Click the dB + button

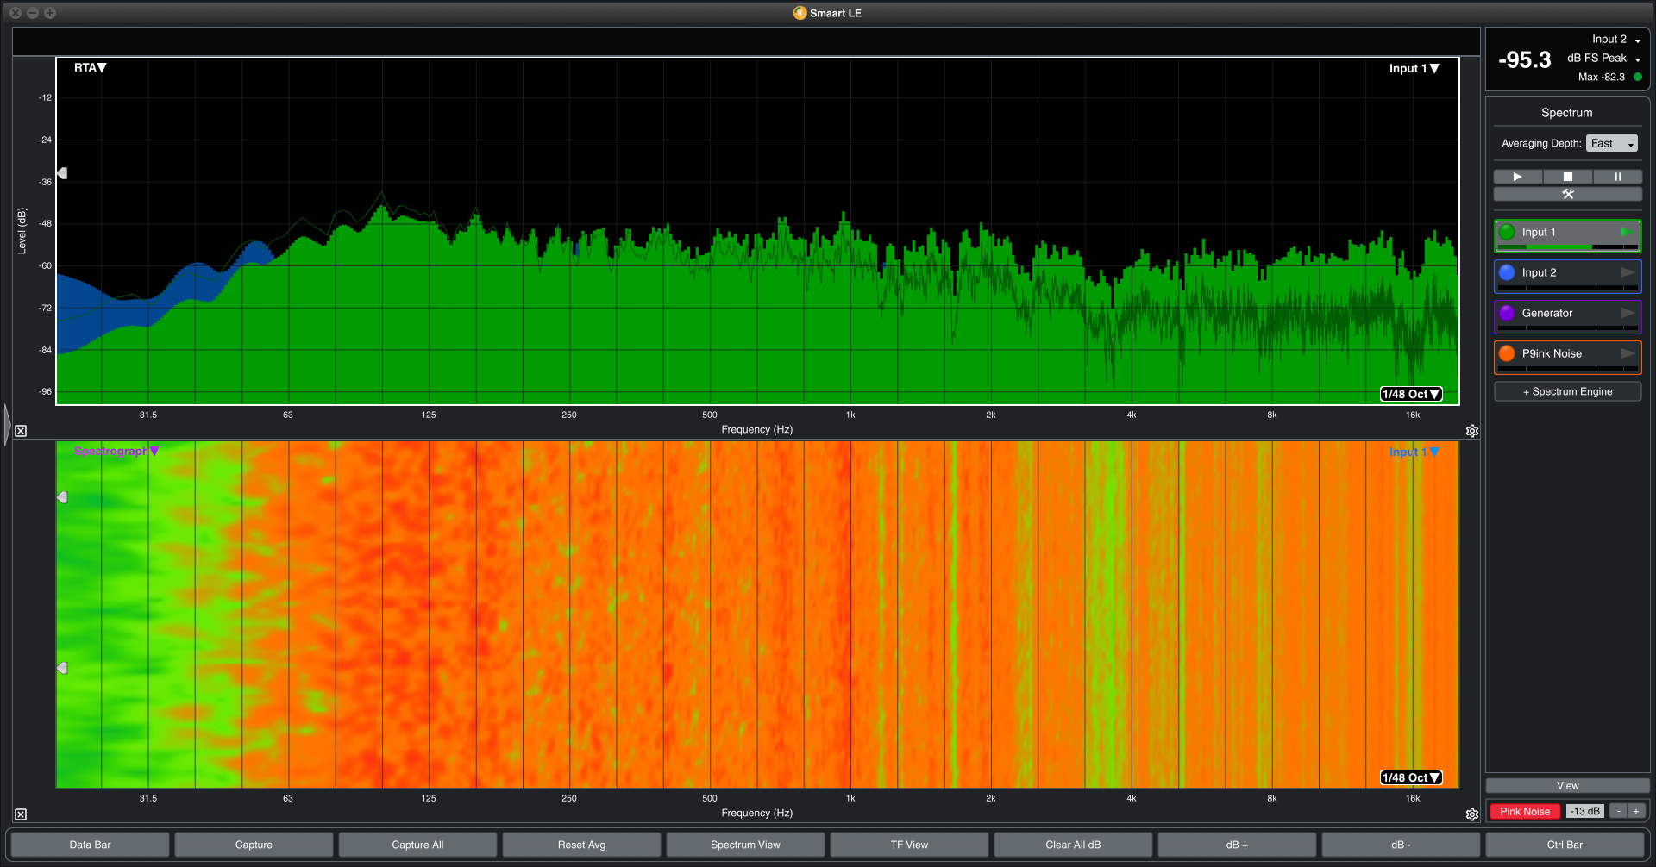click(1237, 845)
